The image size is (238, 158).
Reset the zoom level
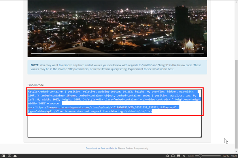pyautogui.click(x=191, y=156)
